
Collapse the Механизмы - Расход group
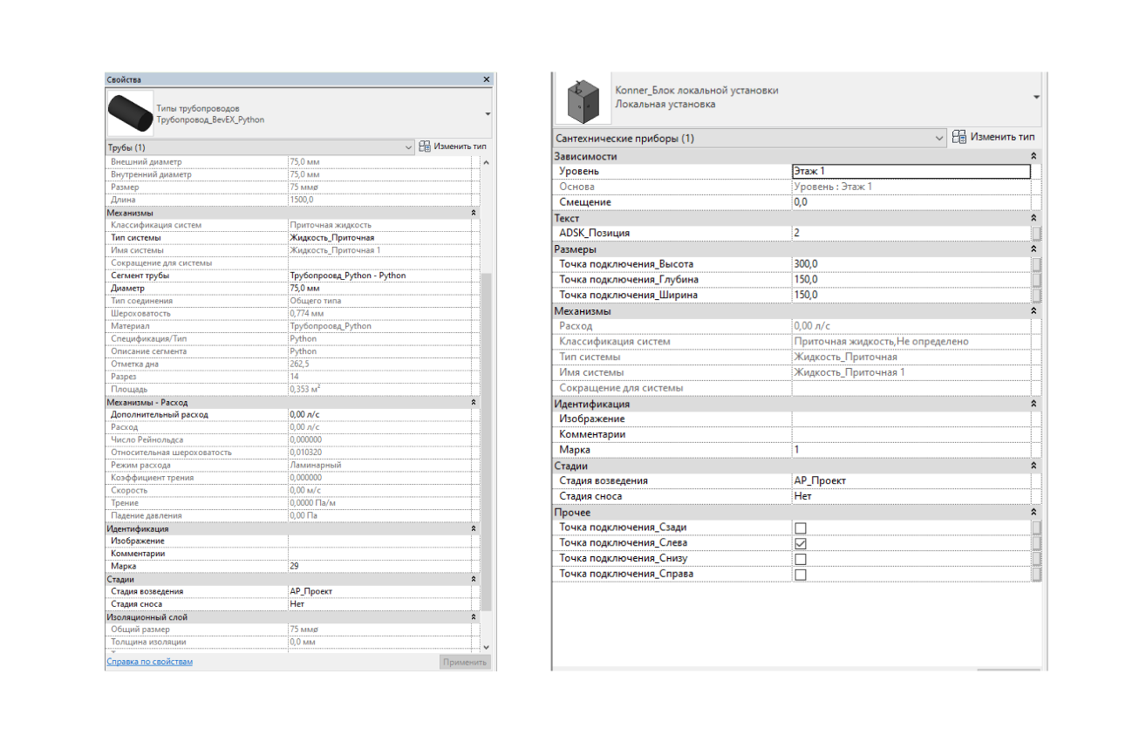474,403
